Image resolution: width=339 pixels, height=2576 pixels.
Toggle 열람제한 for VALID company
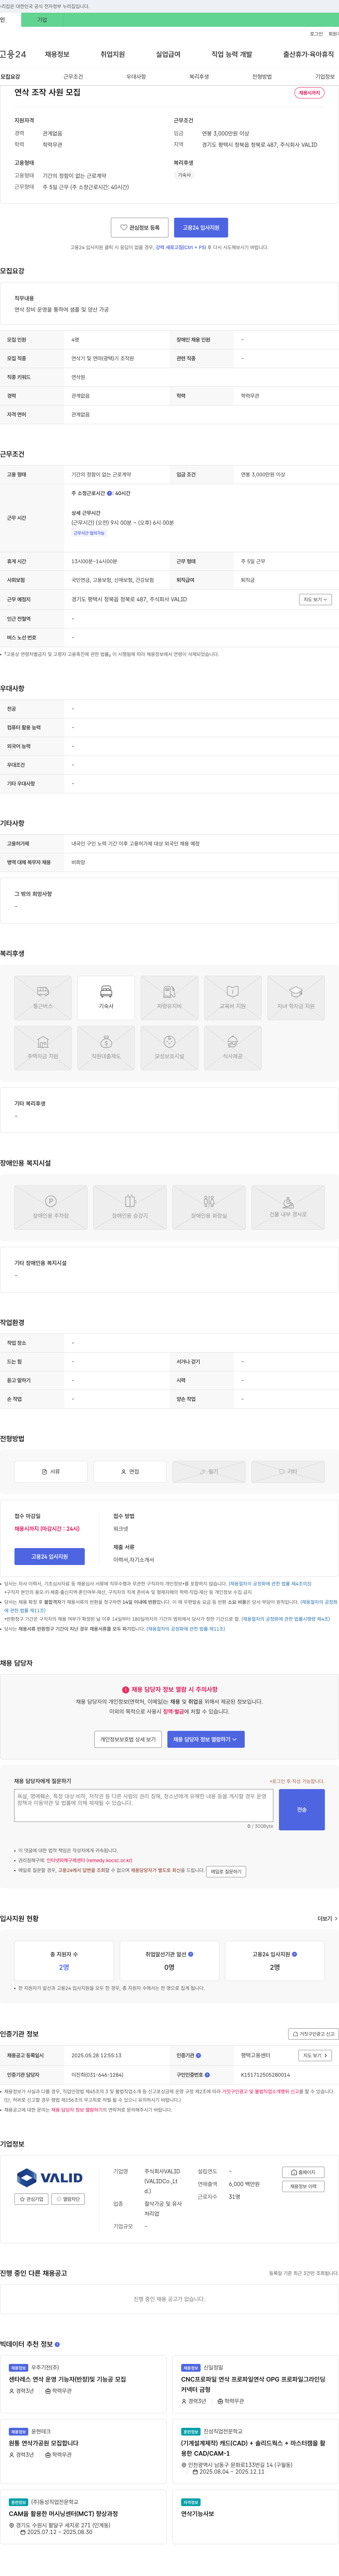pos(68,2199)
